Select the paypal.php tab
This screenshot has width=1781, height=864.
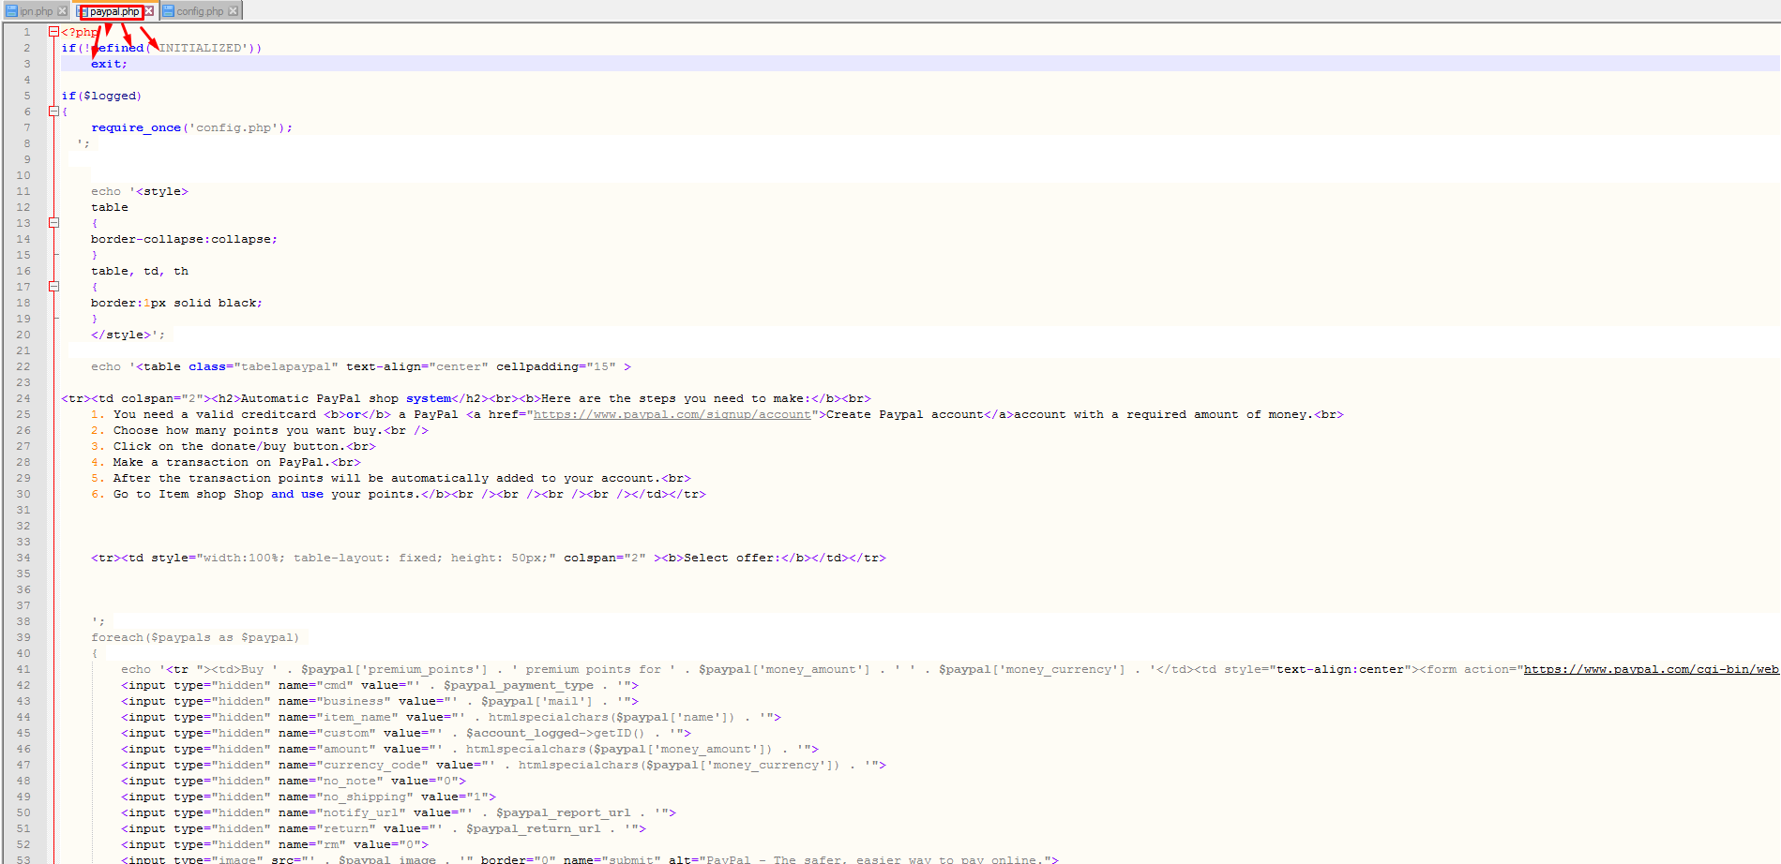click(x=114, y=11)
